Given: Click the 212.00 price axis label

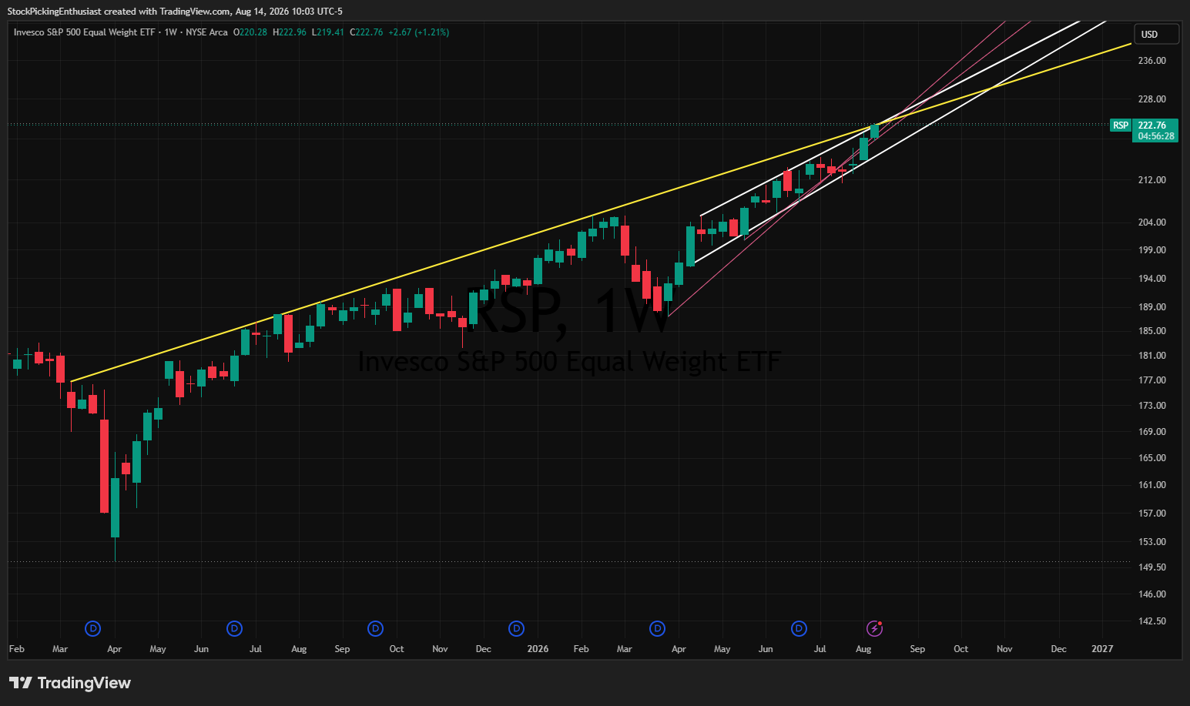Looking at the screenshot, I should point(1151,180).
